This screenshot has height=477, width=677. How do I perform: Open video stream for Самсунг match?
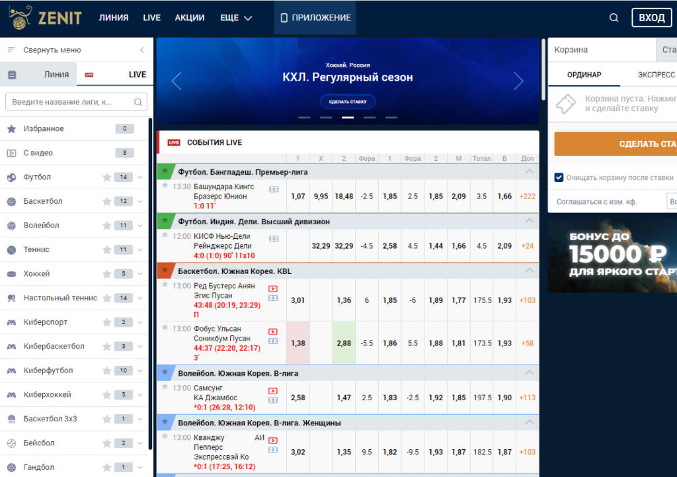pos(273,391)
